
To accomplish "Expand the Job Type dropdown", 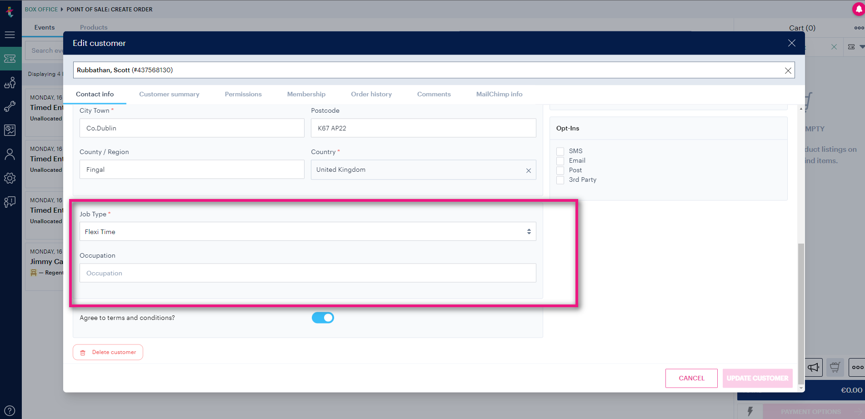I will (308, 231).
